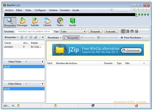Expand the Resultados dropdown menu

coord(55,38)
